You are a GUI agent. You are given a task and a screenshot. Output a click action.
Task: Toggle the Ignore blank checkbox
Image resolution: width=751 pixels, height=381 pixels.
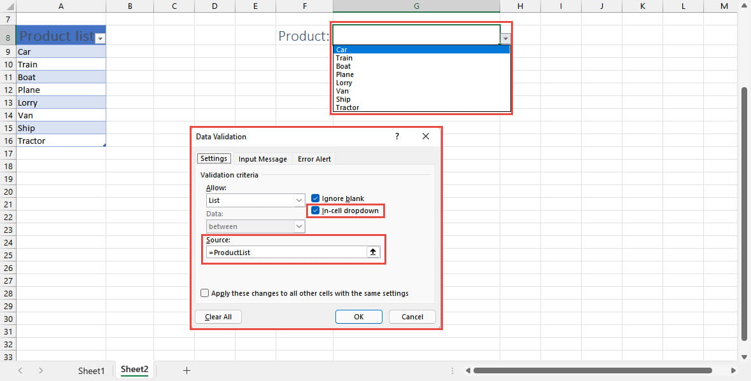point(315,198)
